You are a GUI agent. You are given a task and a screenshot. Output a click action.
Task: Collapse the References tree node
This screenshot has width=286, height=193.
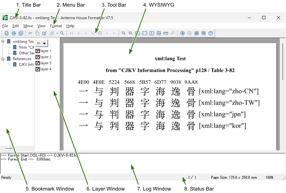(x=3, y=59)
